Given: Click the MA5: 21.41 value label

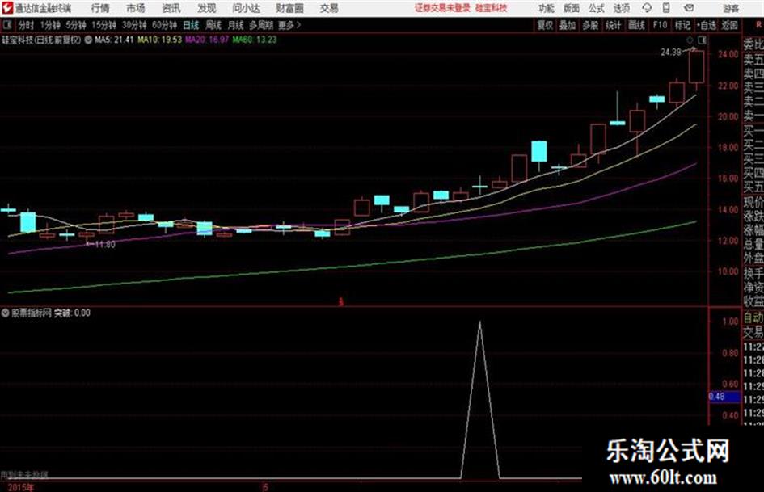Looking at the screenshot, I should [x=114, y=40].
